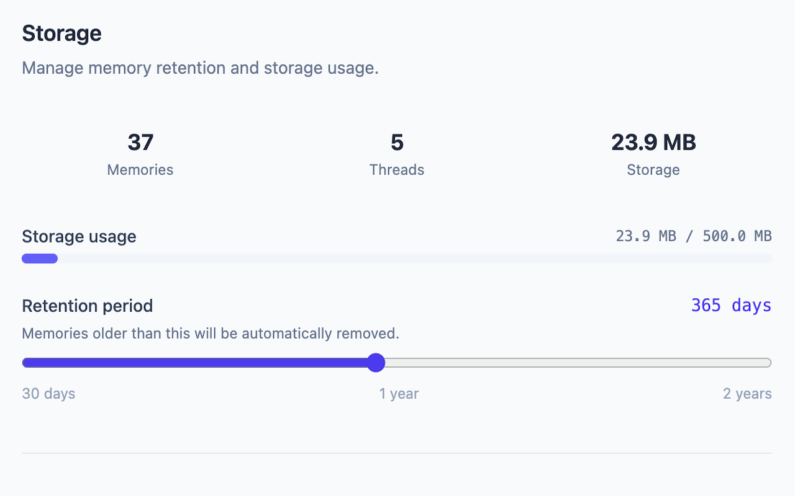
Task: Click the "Storage" section heading at top
Action: pyautogui.click(x=61, y=33)
